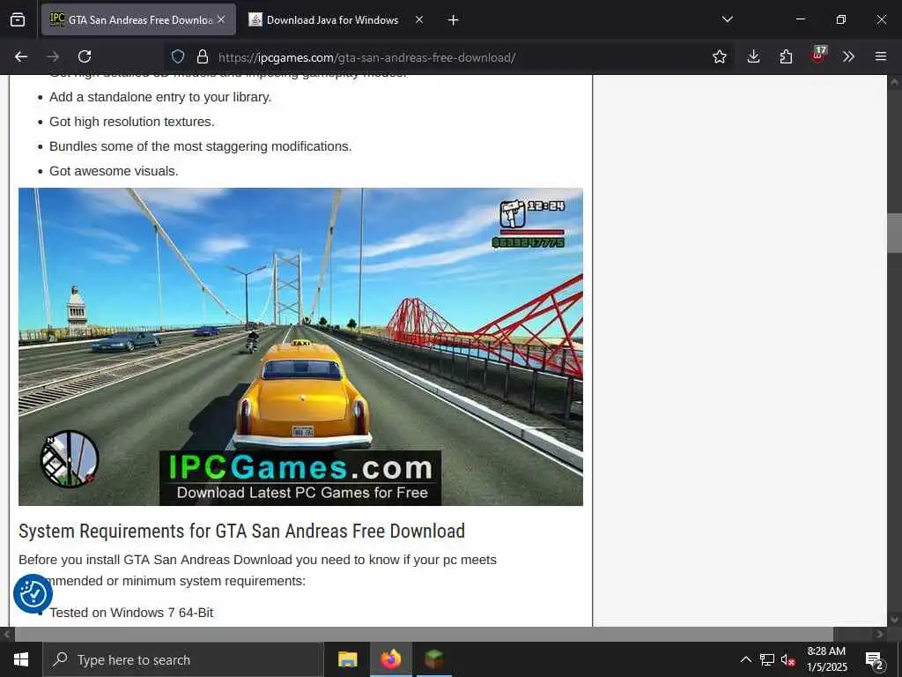The image size is (902, 677).
Task: Open the Downloads panel
Action: (754, 56)
